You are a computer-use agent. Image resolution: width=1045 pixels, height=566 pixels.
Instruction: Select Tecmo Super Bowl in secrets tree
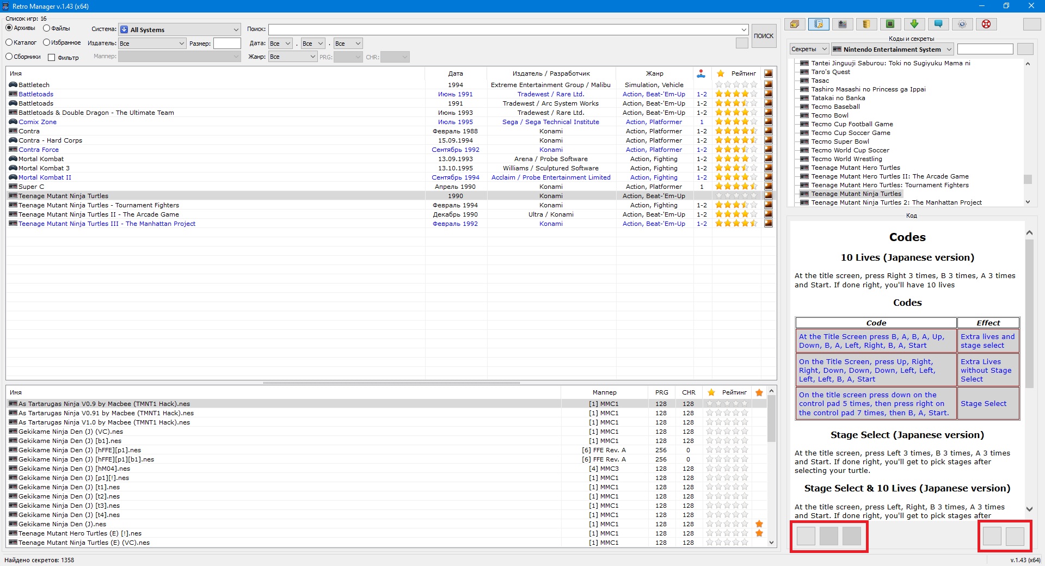(840, 141)
